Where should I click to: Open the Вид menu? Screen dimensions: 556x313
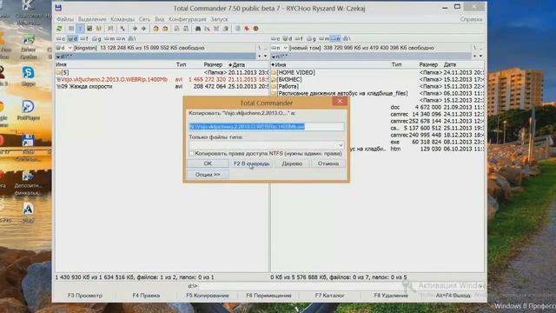click(160, 19)
